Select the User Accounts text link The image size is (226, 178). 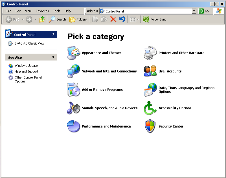pyautogui.click(x=170, y=71)
